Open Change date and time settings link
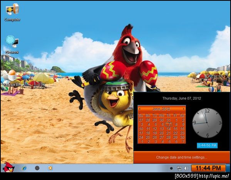The height and width of the screenshot is (180, 231). tap(181, 157)
